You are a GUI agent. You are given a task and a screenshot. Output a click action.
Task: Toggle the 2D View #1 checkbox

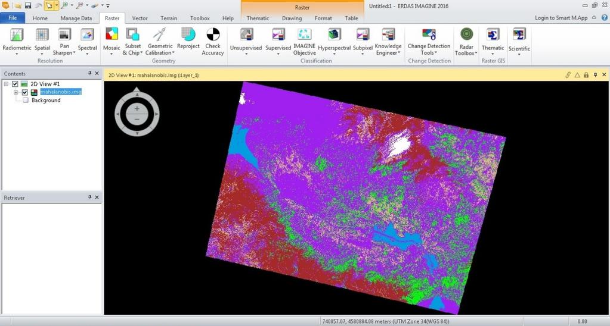15,84
